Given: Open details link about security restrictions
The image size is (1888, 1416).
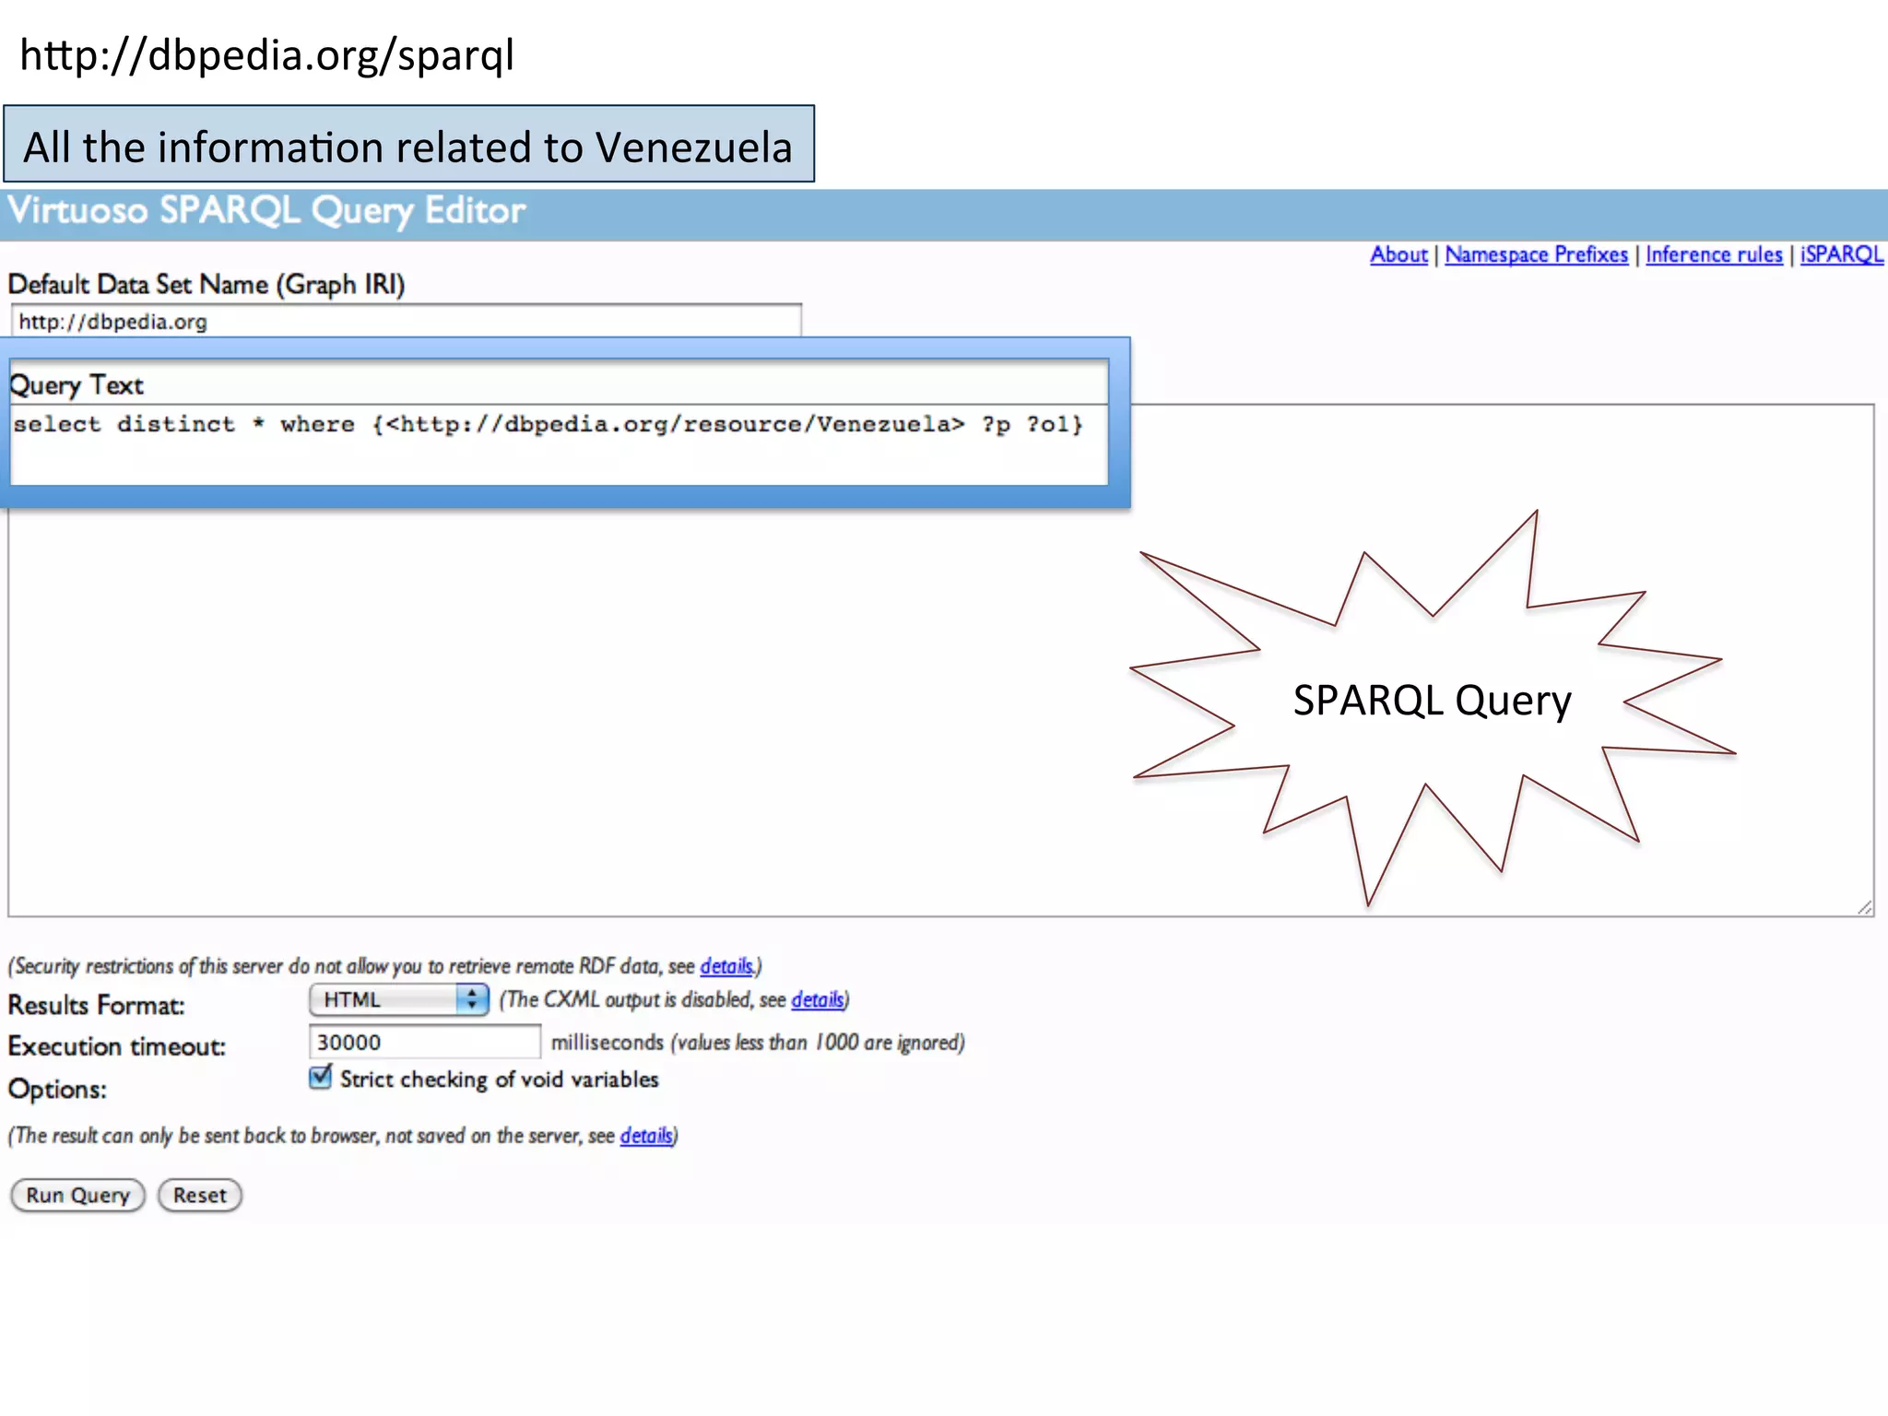Looking at the screenshot, I should pyautogui.click(x=726, y=966).
